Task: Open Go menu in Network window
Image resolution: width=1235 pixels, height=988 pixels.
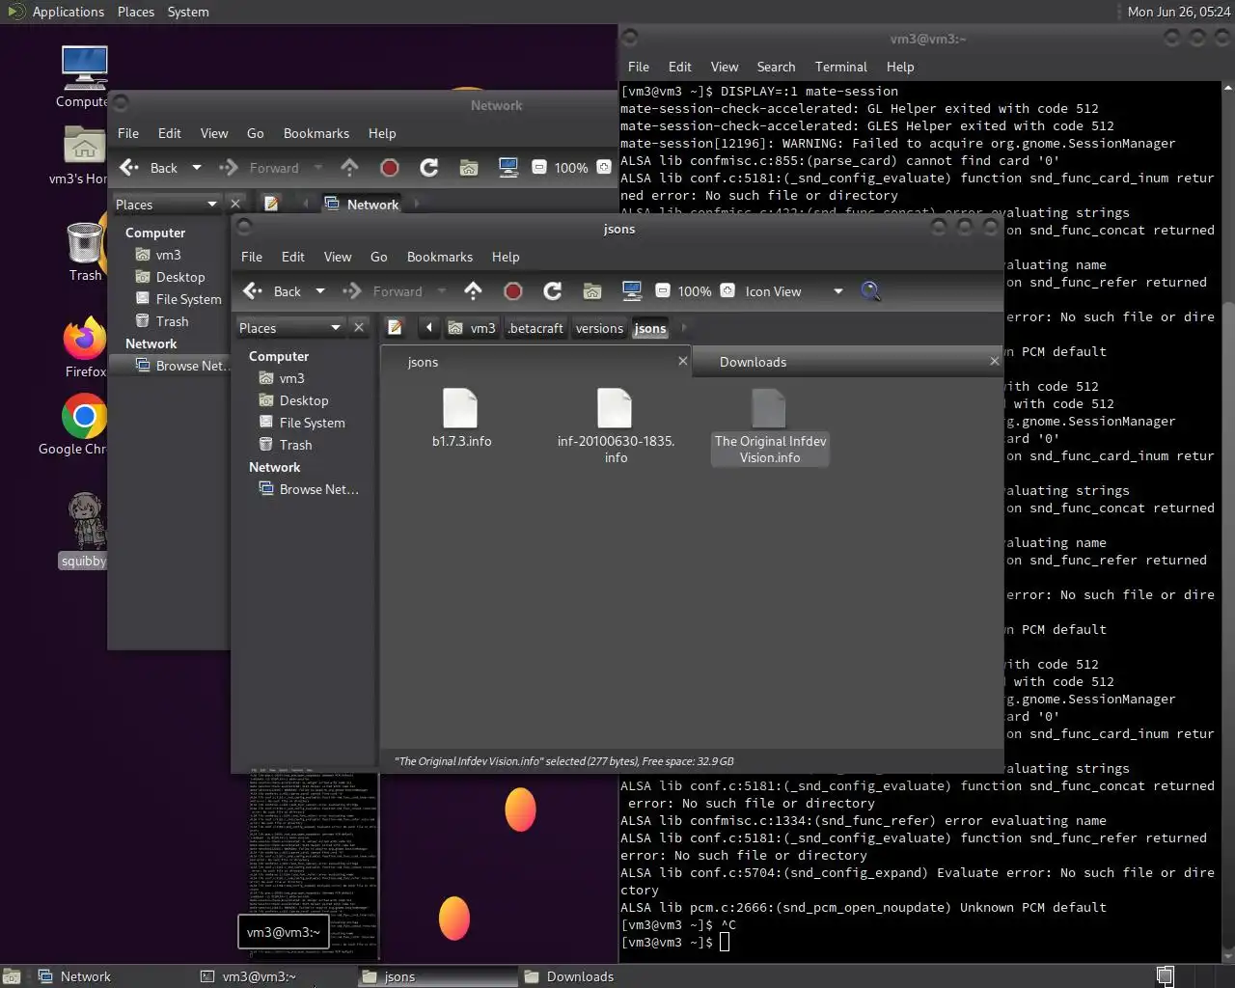Action: [256, 133]
